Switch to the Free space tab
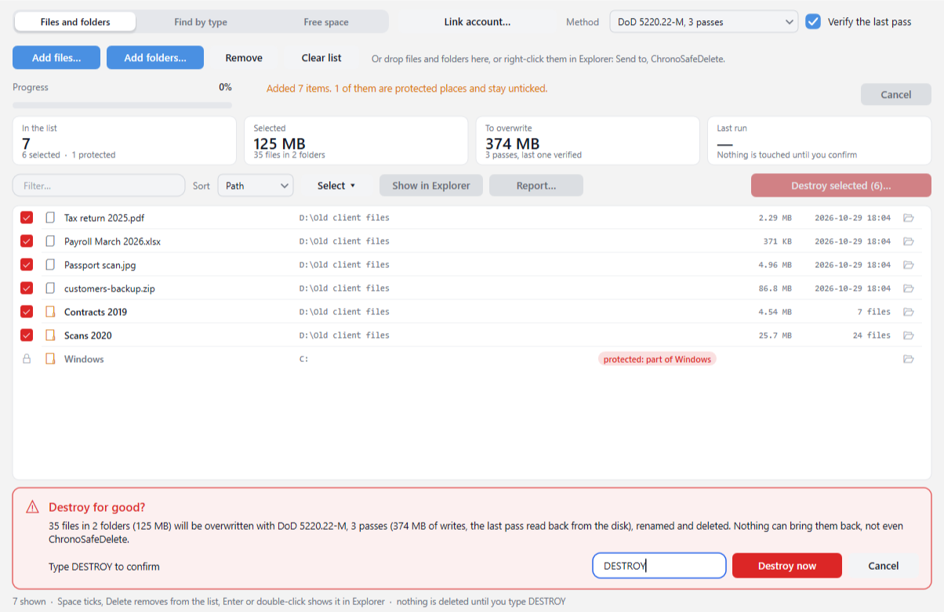Image resolution: width=944 pixels, height=612 pixels. tap(326, 22)
